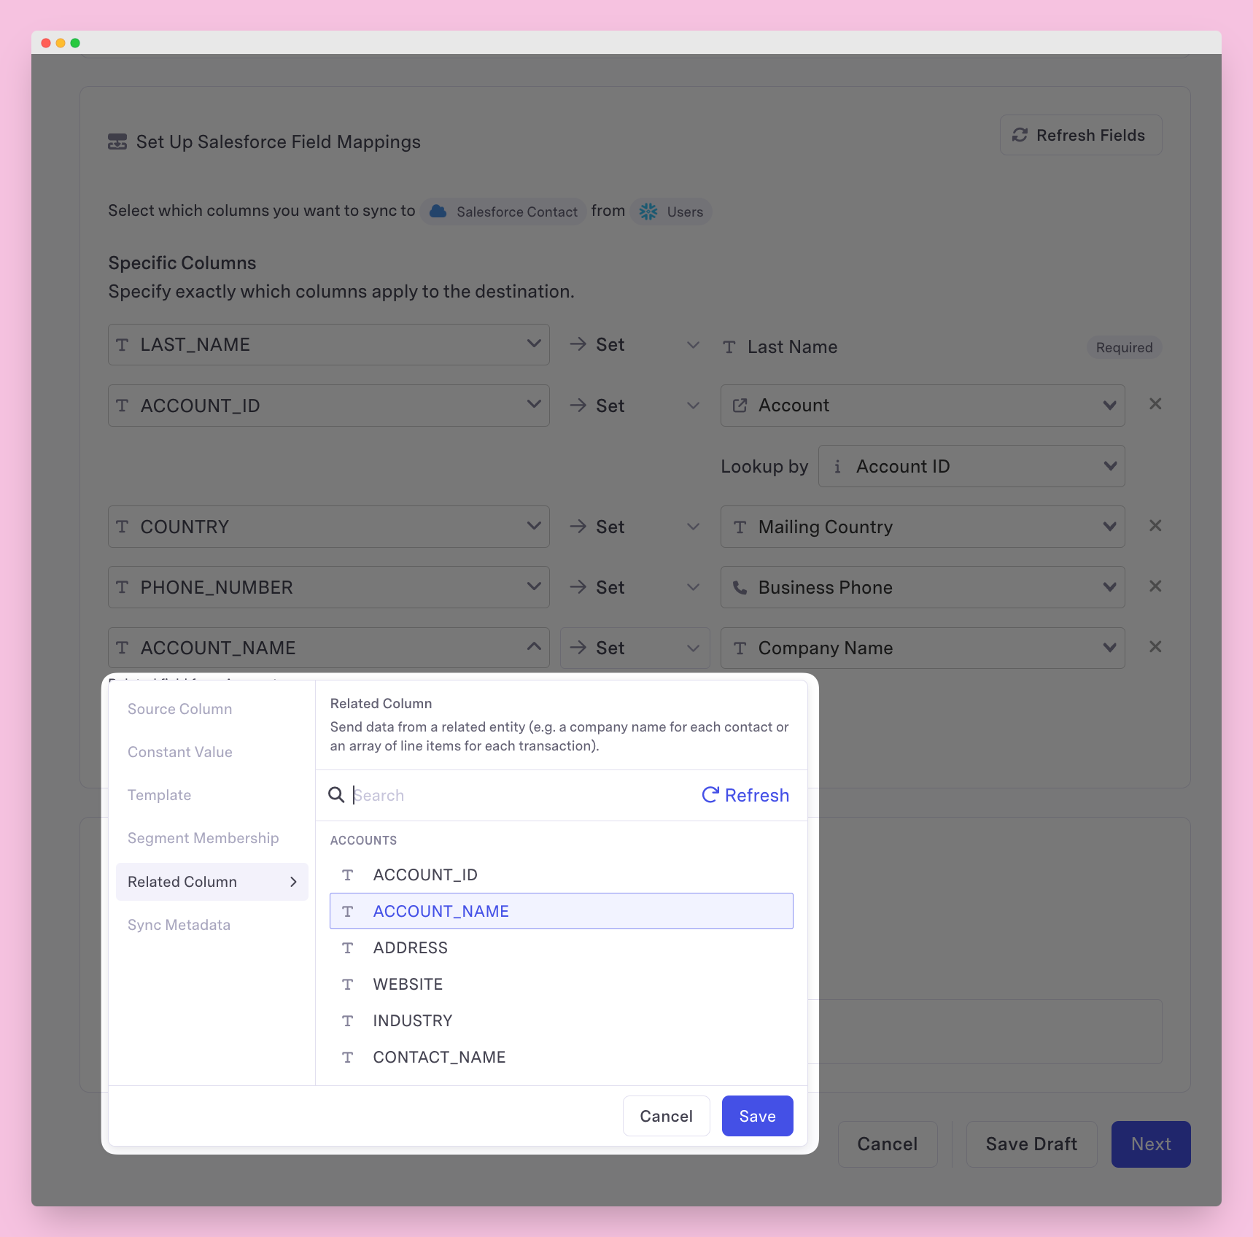Click the phone icon next to Business Phone

click(740, 587)
